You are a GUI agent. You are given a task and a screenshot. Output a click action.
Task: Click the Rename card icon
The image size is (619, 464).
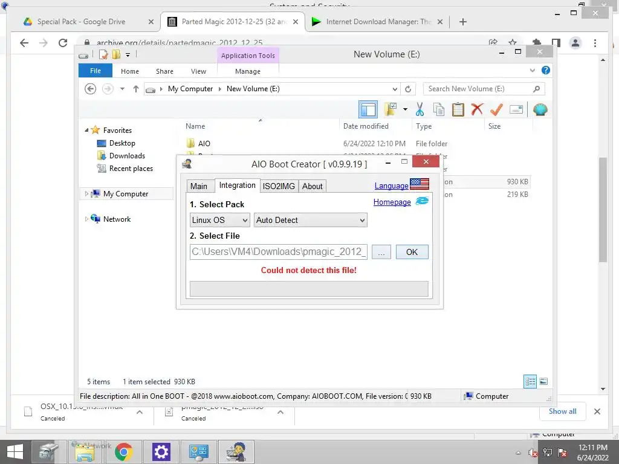[x=516, y=109]
